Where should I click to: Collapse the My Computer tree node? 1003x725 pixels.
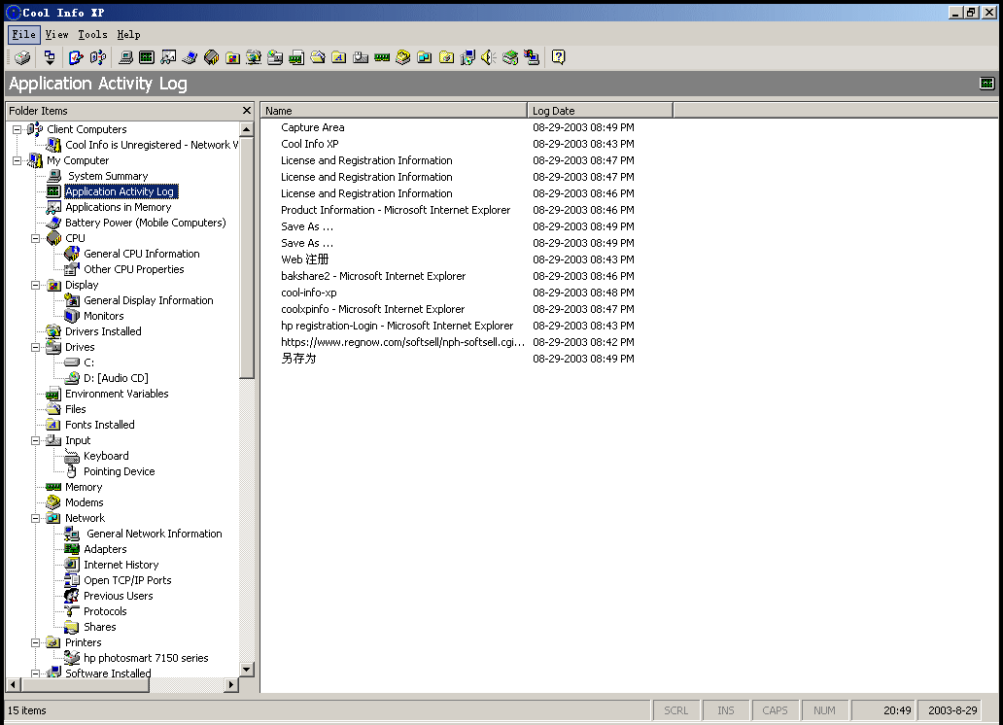[17, 160]
